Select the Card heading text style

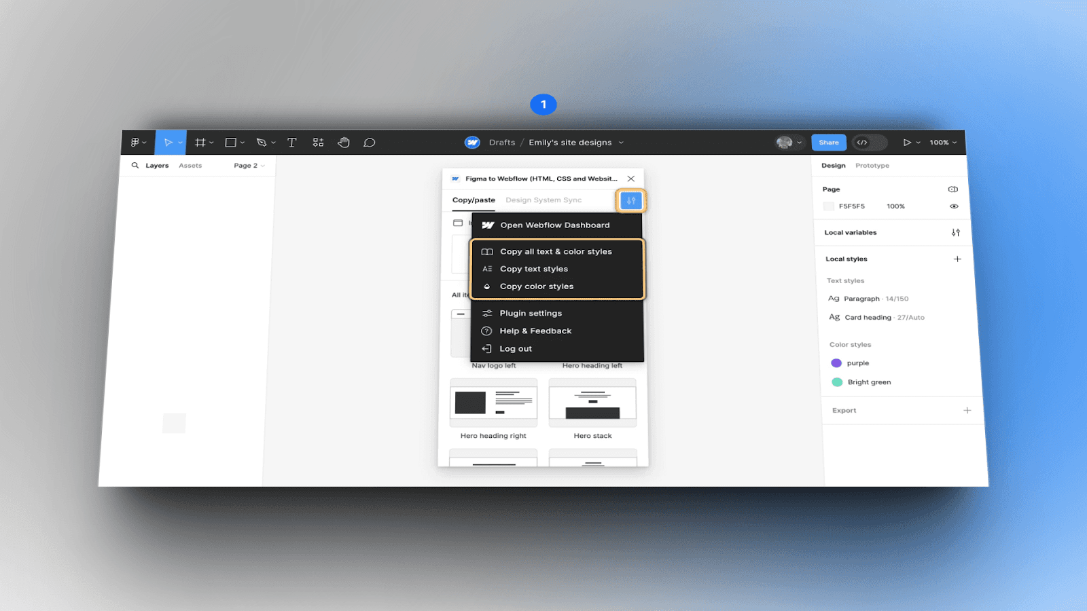tap(877, 317)
